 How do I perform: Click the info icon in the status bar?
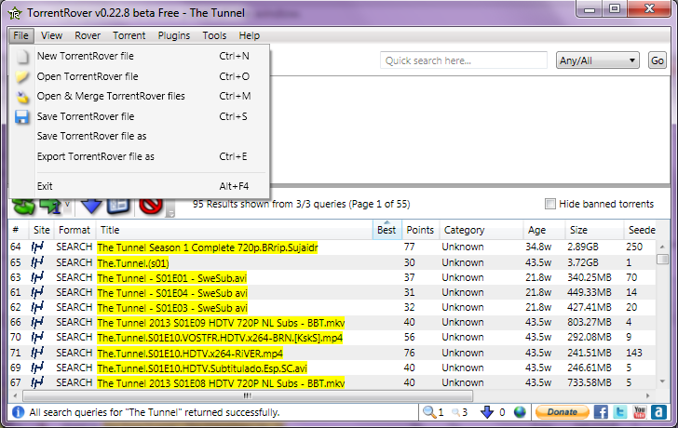pos(19,412)
